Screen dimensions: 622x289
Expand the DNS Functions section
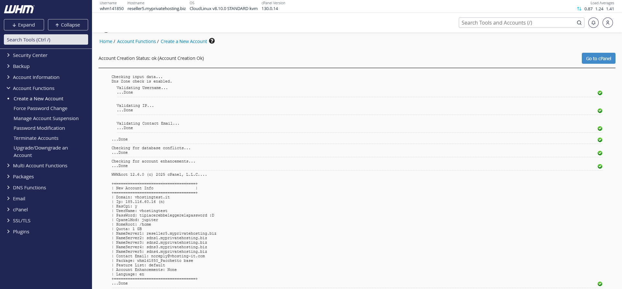tap(29, 188)
